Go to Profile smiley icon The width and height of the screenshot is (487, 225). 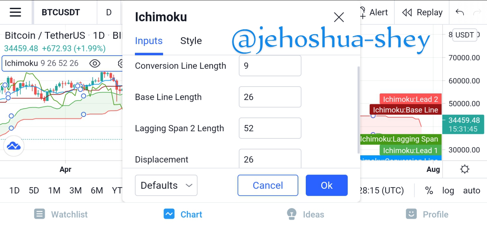pos(411,214)
